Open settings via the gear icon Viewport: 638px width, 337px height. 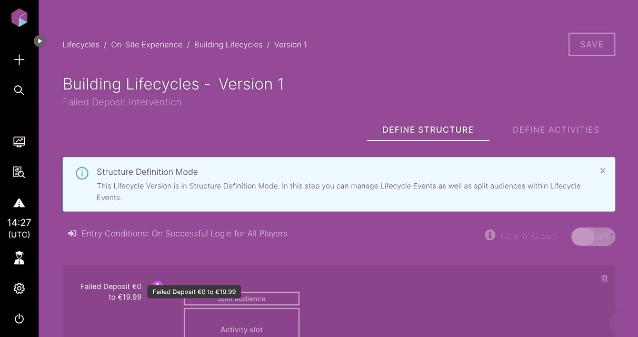point(19,289)
